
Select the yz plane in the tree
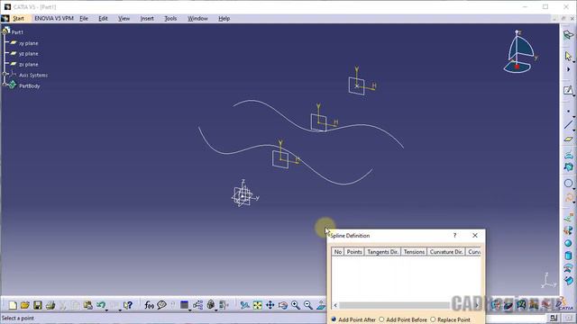[x=28, y=54]
